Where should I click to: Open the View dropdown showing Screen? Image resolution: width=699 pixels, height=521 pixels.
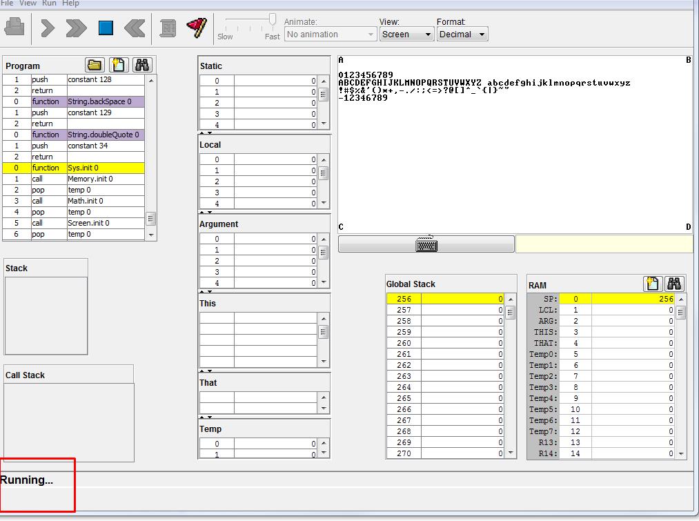pos(406,35)
